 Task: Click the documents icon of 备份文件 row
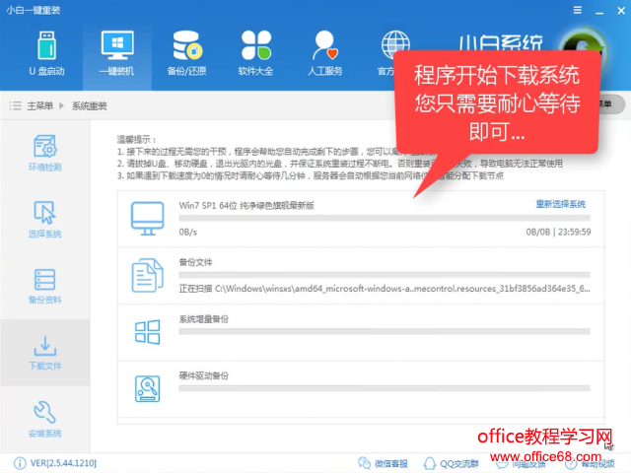coord(147,276)
